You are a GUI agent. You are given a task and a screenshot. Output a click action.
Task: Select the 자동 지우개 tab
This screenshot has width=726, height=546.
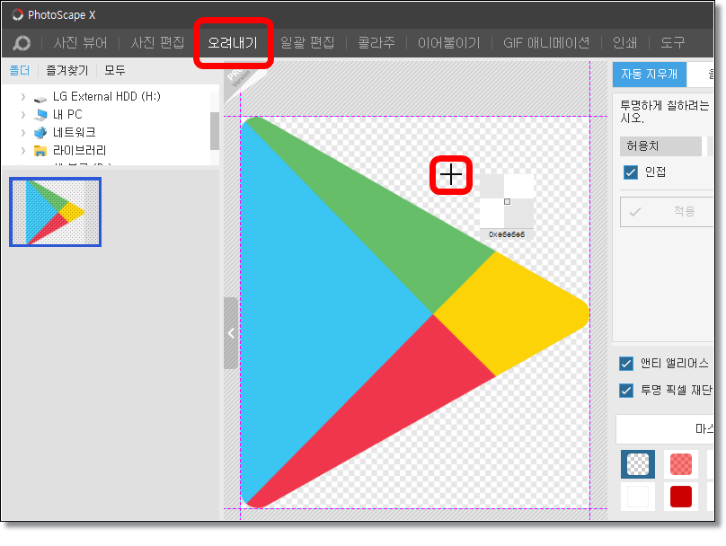coord(649,74)
